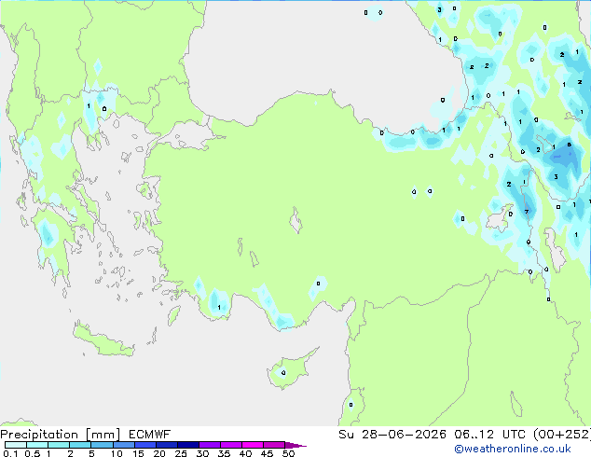Image resolution: width=591 pixels, height=457 pixels.
Task: Click the dark navy 25–30 mm swatch
Action: pyautogui.click(x=187, y=445)
